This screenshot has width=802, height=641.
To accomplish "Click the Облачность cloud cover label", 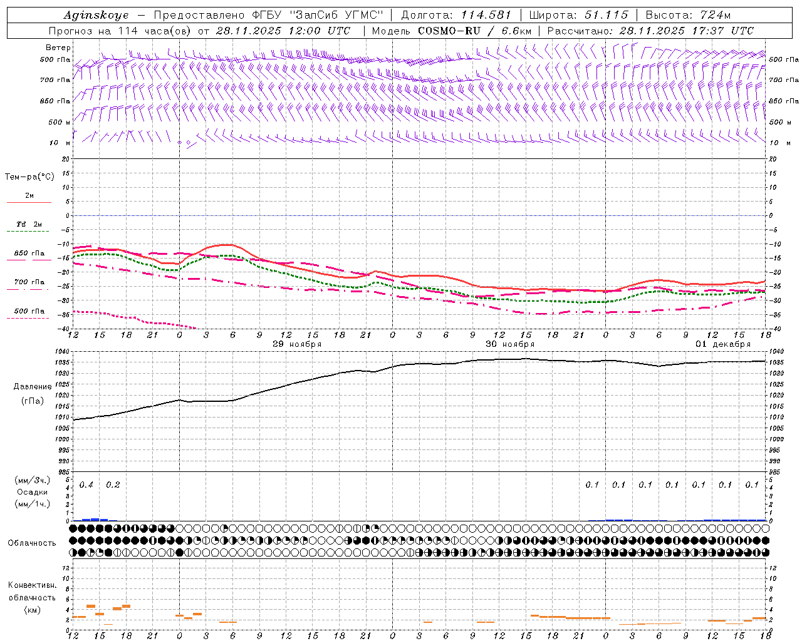I will [32, 543].
